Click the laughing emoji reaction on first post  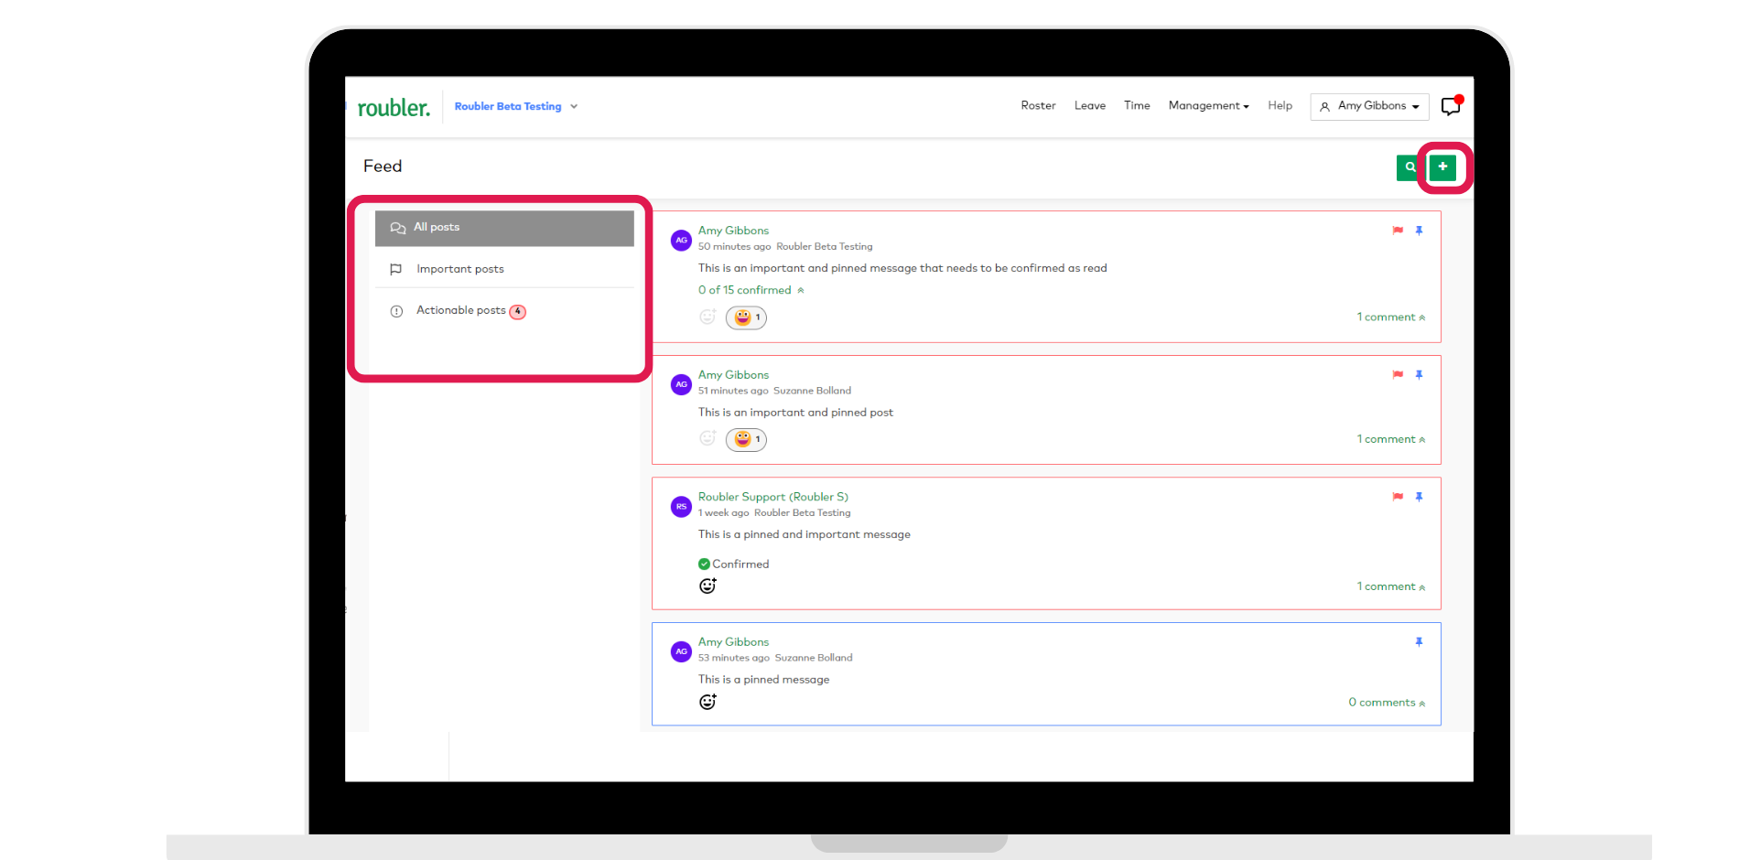pyautogui.click(x=746, y=317)
